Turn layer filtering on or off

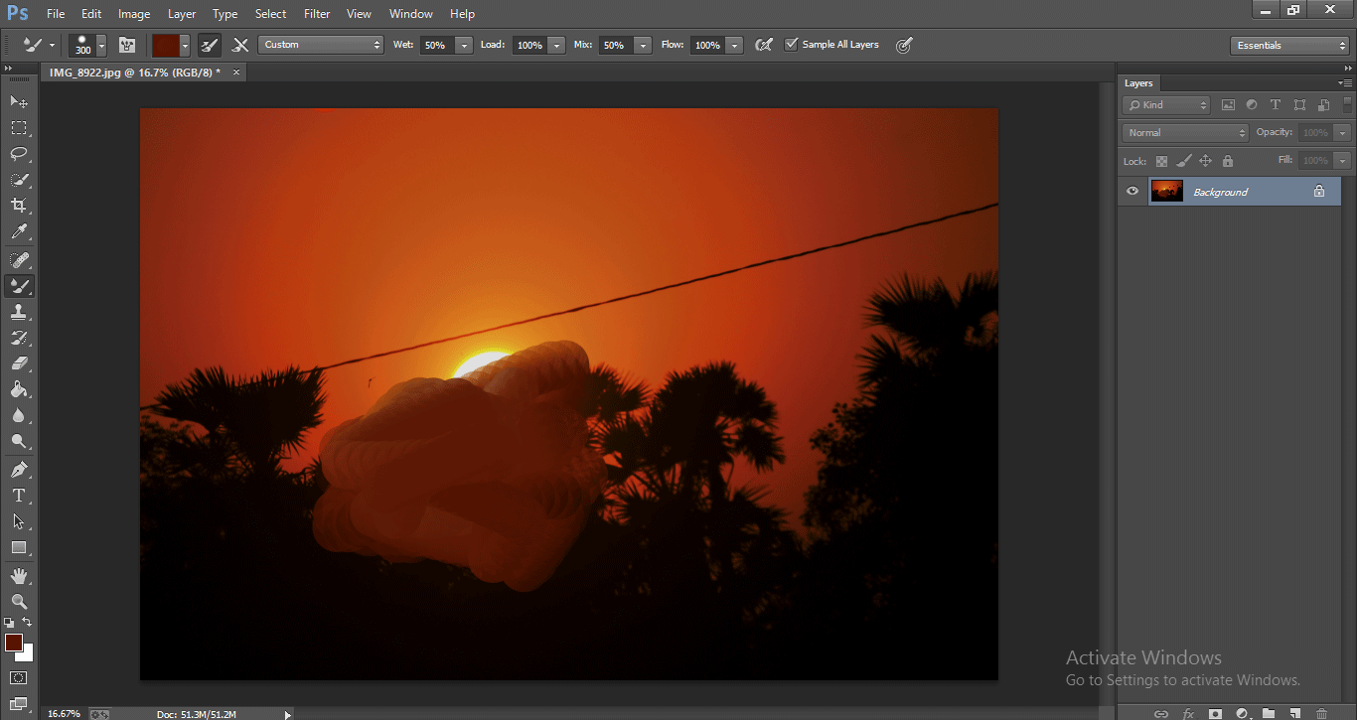pyautogui.click(x=1347, y=104)
